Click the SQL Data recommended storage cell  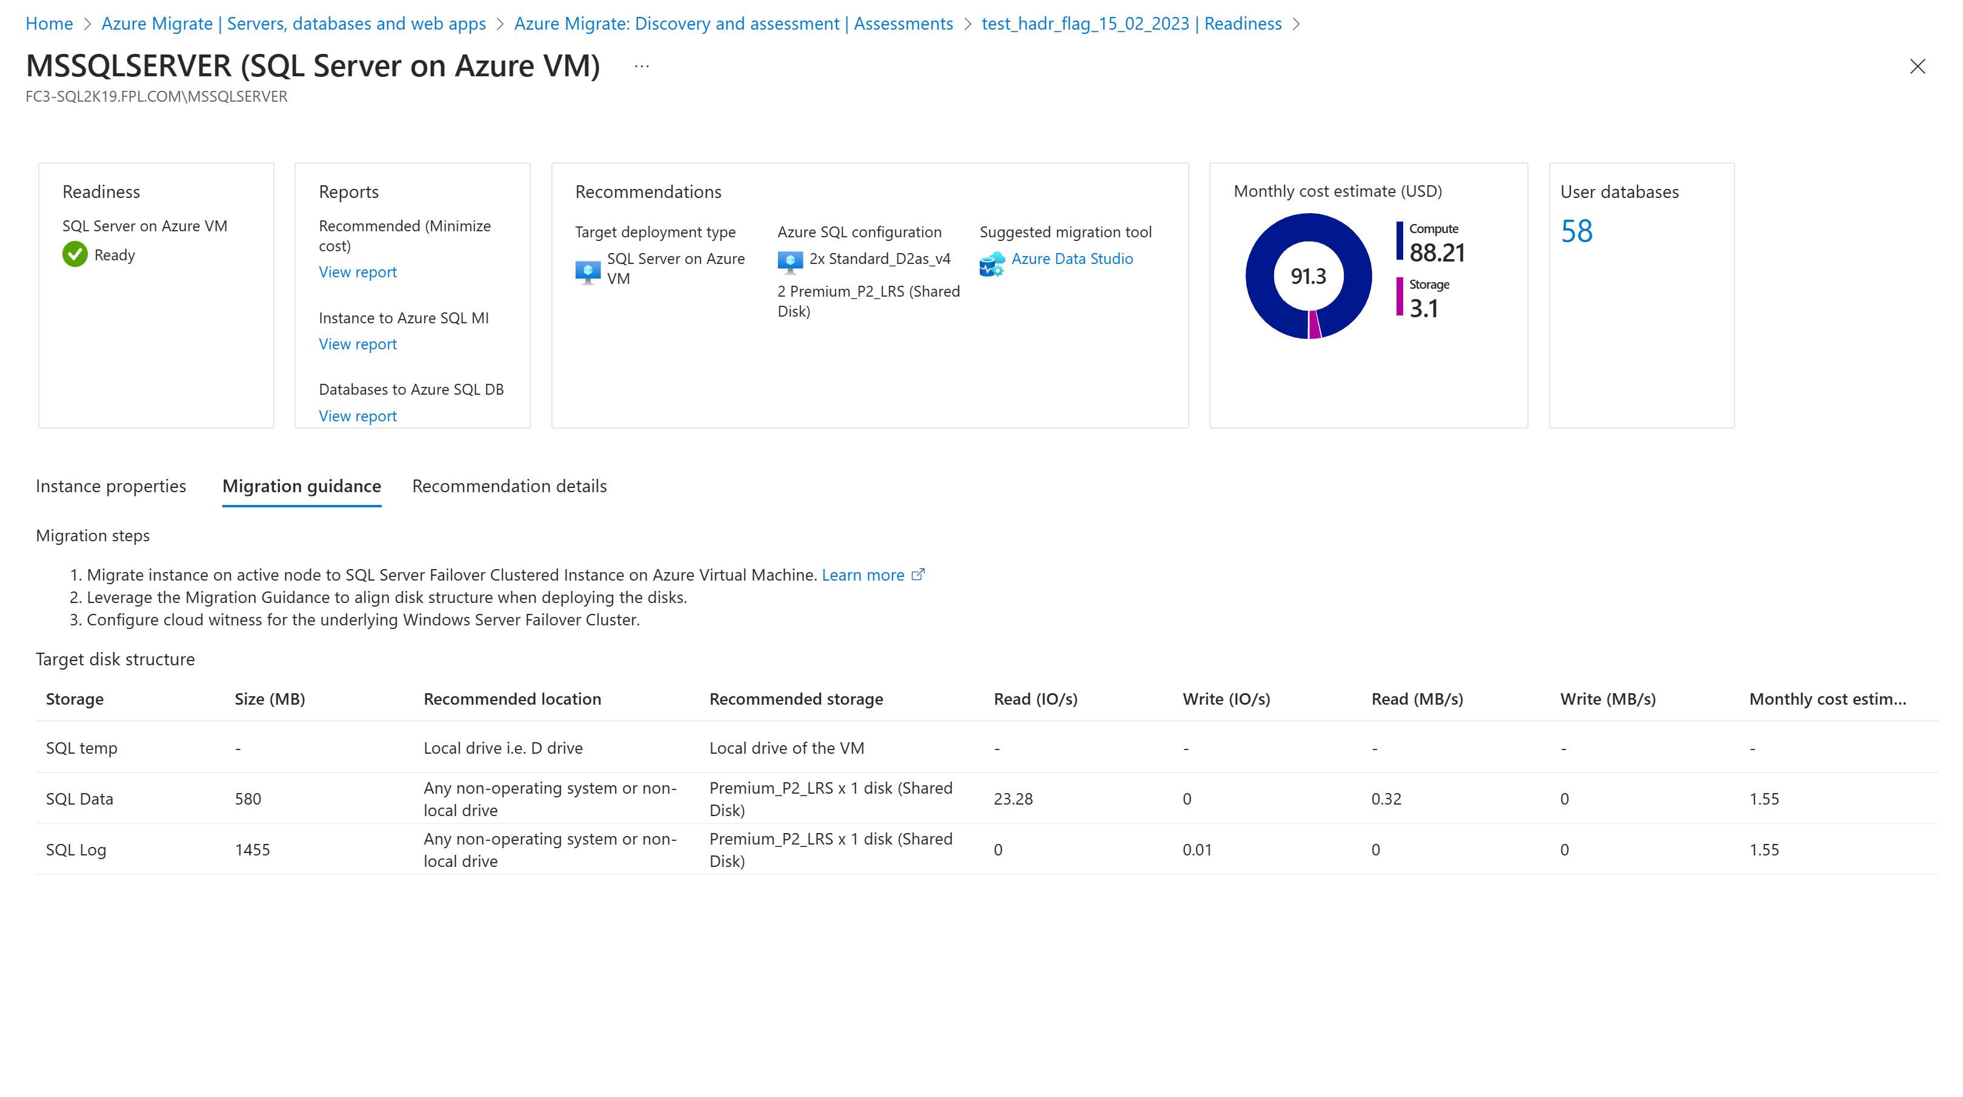[832, 798]
